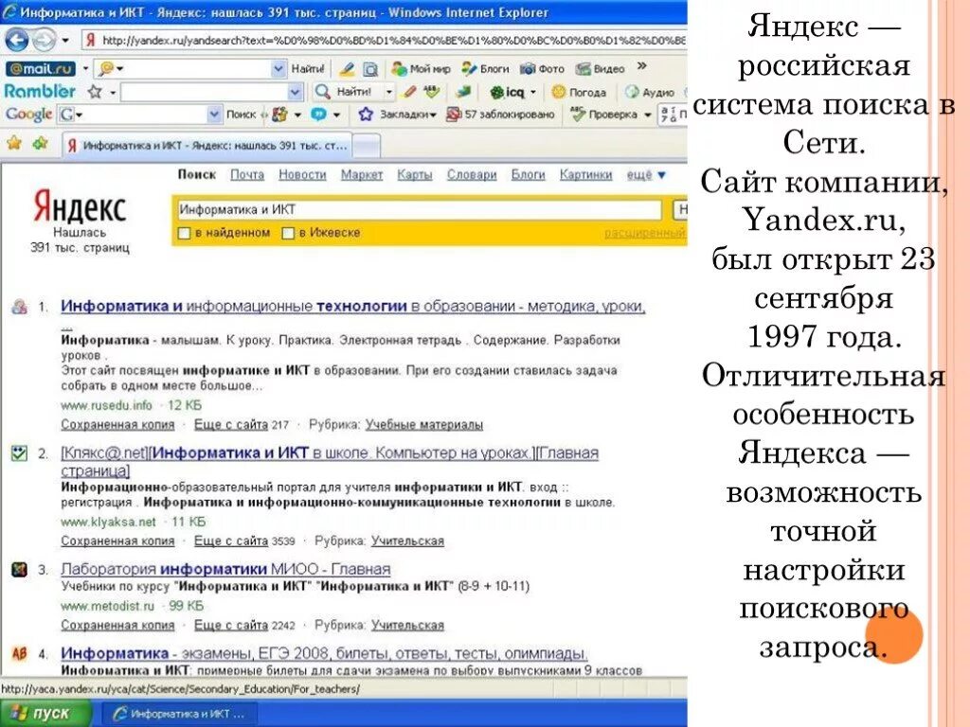Viewport: 970px width, 727px height.
Task: Click the Add to Favorites star icon
Action: [x=40, y=144]
